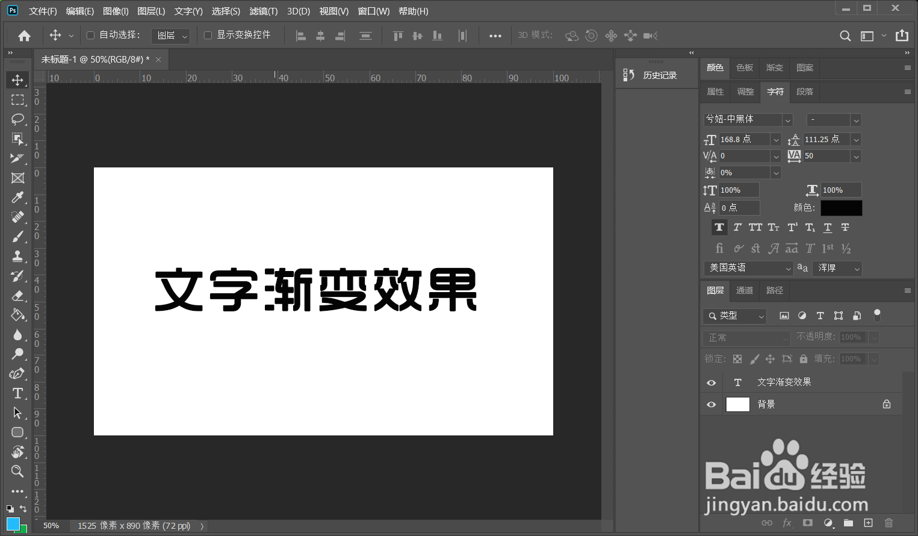Switch to the 段落 tab
Image resolution: width=918 pixels, height=536 pixels.
click(x=805, y=92)
